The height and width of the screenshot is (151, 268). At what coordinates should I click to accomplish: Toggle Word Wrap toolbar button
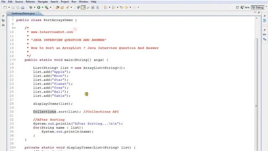[x=88, y=8]
